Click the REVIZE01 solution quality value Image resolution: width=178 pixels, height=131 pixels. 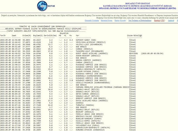133,54
